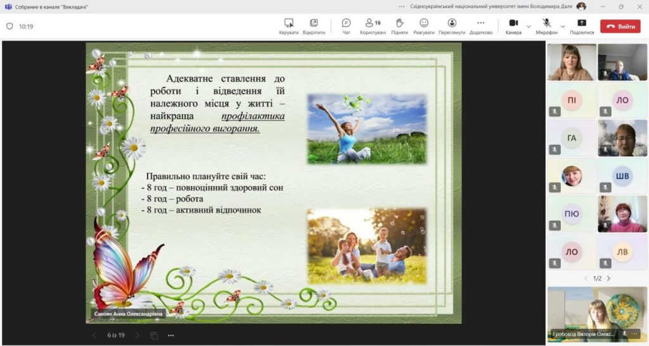Open the Чат (Chat) panel

point(346,23)
